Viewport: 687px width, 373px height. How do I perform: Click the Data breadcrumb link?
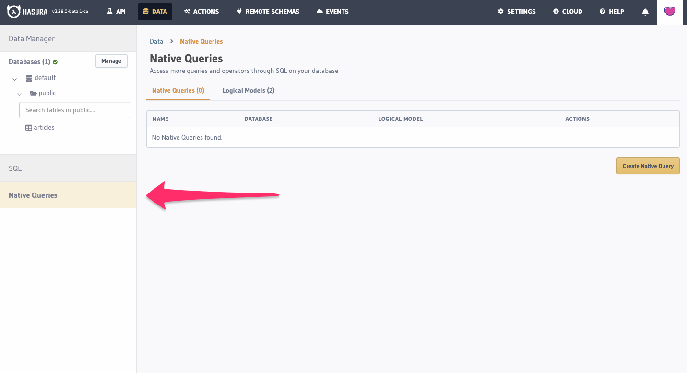(156, 41)
